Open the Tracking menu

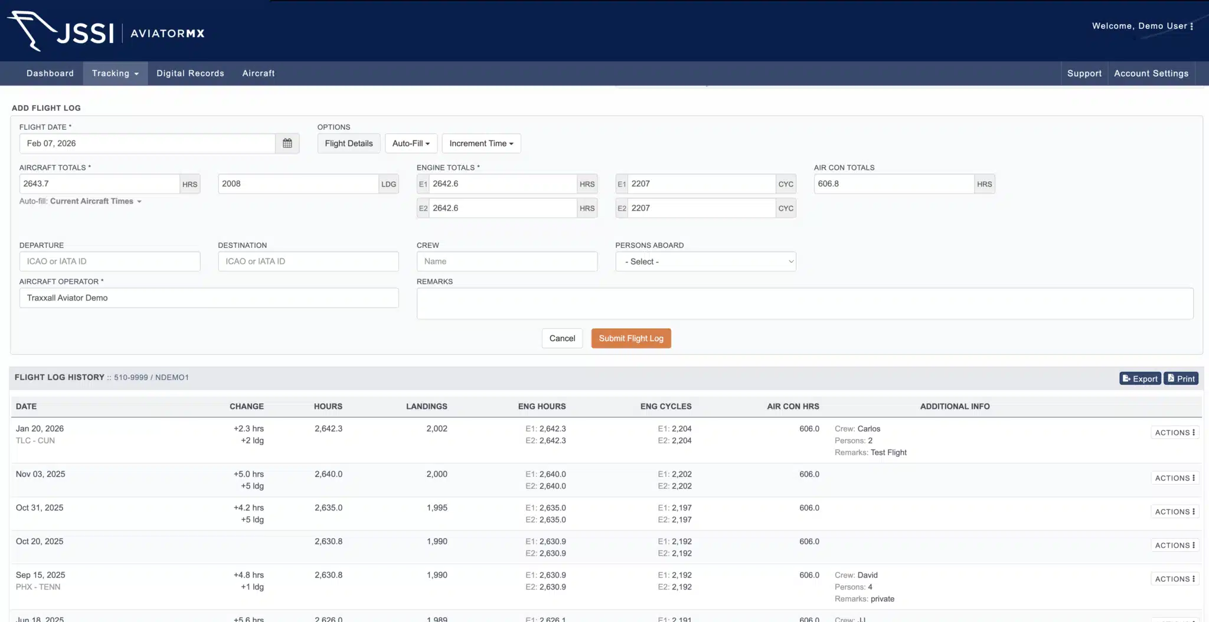tap(115, 73)
